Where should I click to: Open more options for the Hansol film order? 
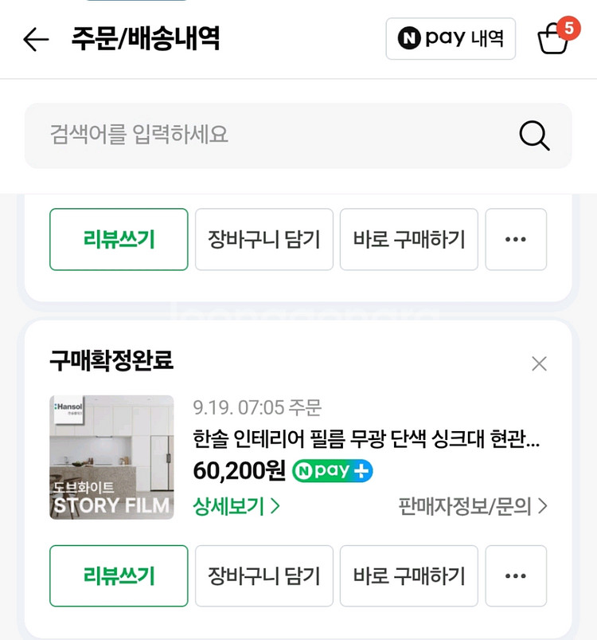(516, 575)
